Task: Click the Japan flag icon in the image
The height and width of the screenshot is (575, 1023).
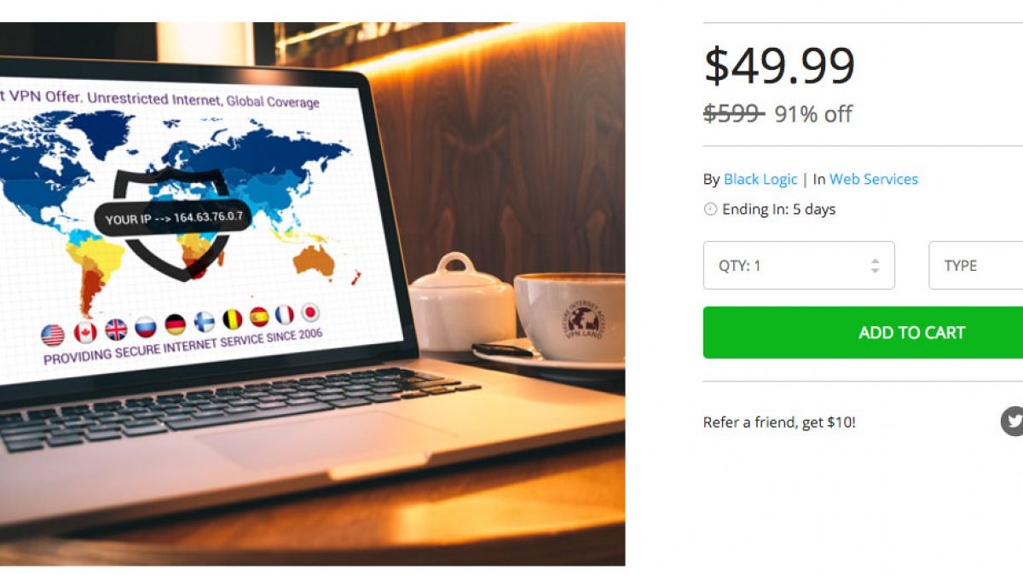Action: [x=310, y=312]
